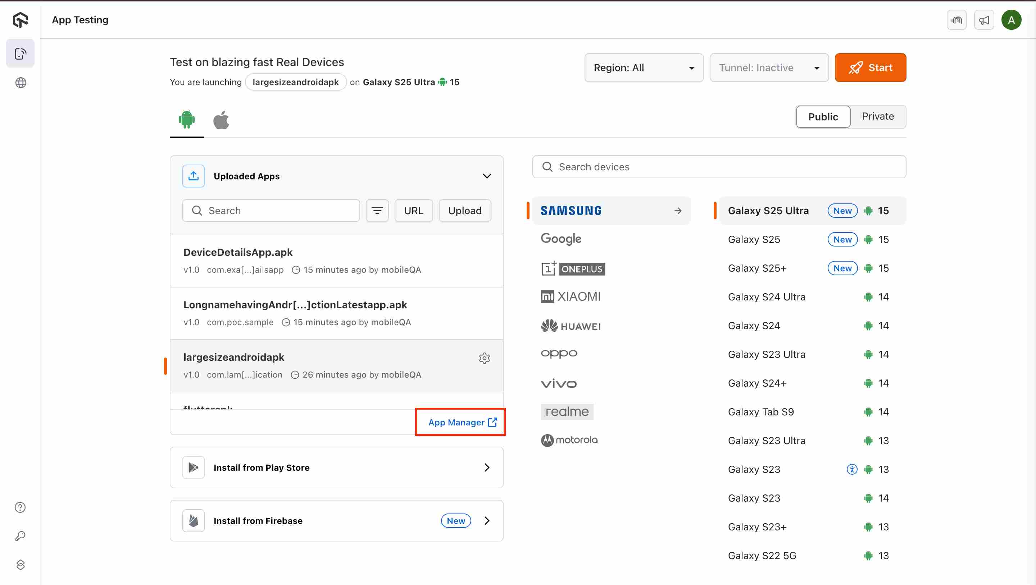The height and width of the screenshot is (585, 1036).
Task: Collapse the Uploaded Apps section
Action: [x=487, y=176]
